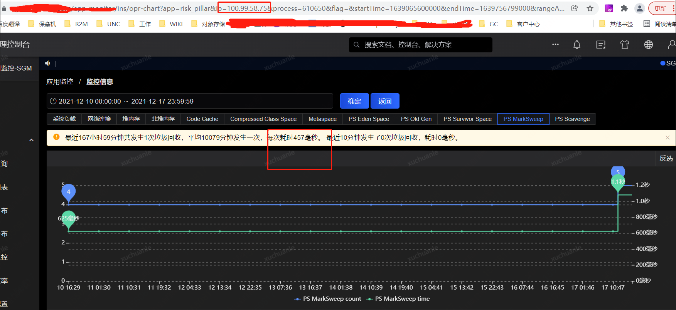Screen dimensions: 676x310
Task: Click the 返回 back button
Action: tap(385, 101)
